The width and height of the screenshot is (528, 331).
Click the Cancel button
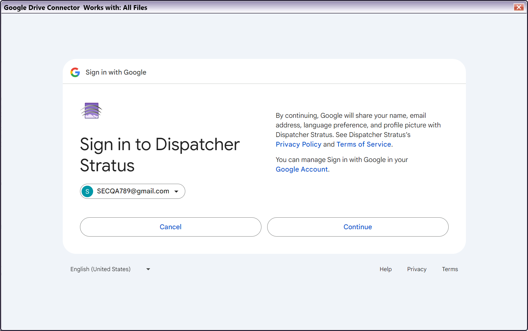click(171, 227)
